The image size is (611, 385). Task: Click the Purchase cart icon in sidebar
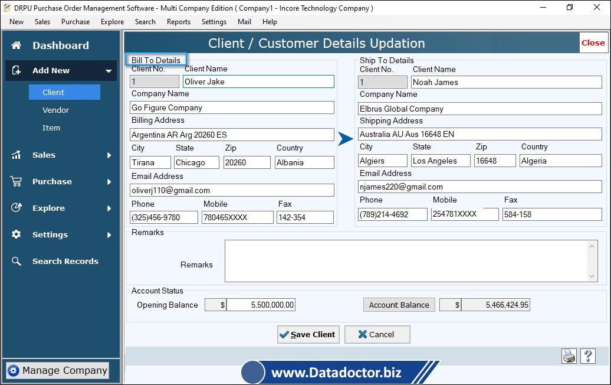pyautogui.click(x=17, y=181)
